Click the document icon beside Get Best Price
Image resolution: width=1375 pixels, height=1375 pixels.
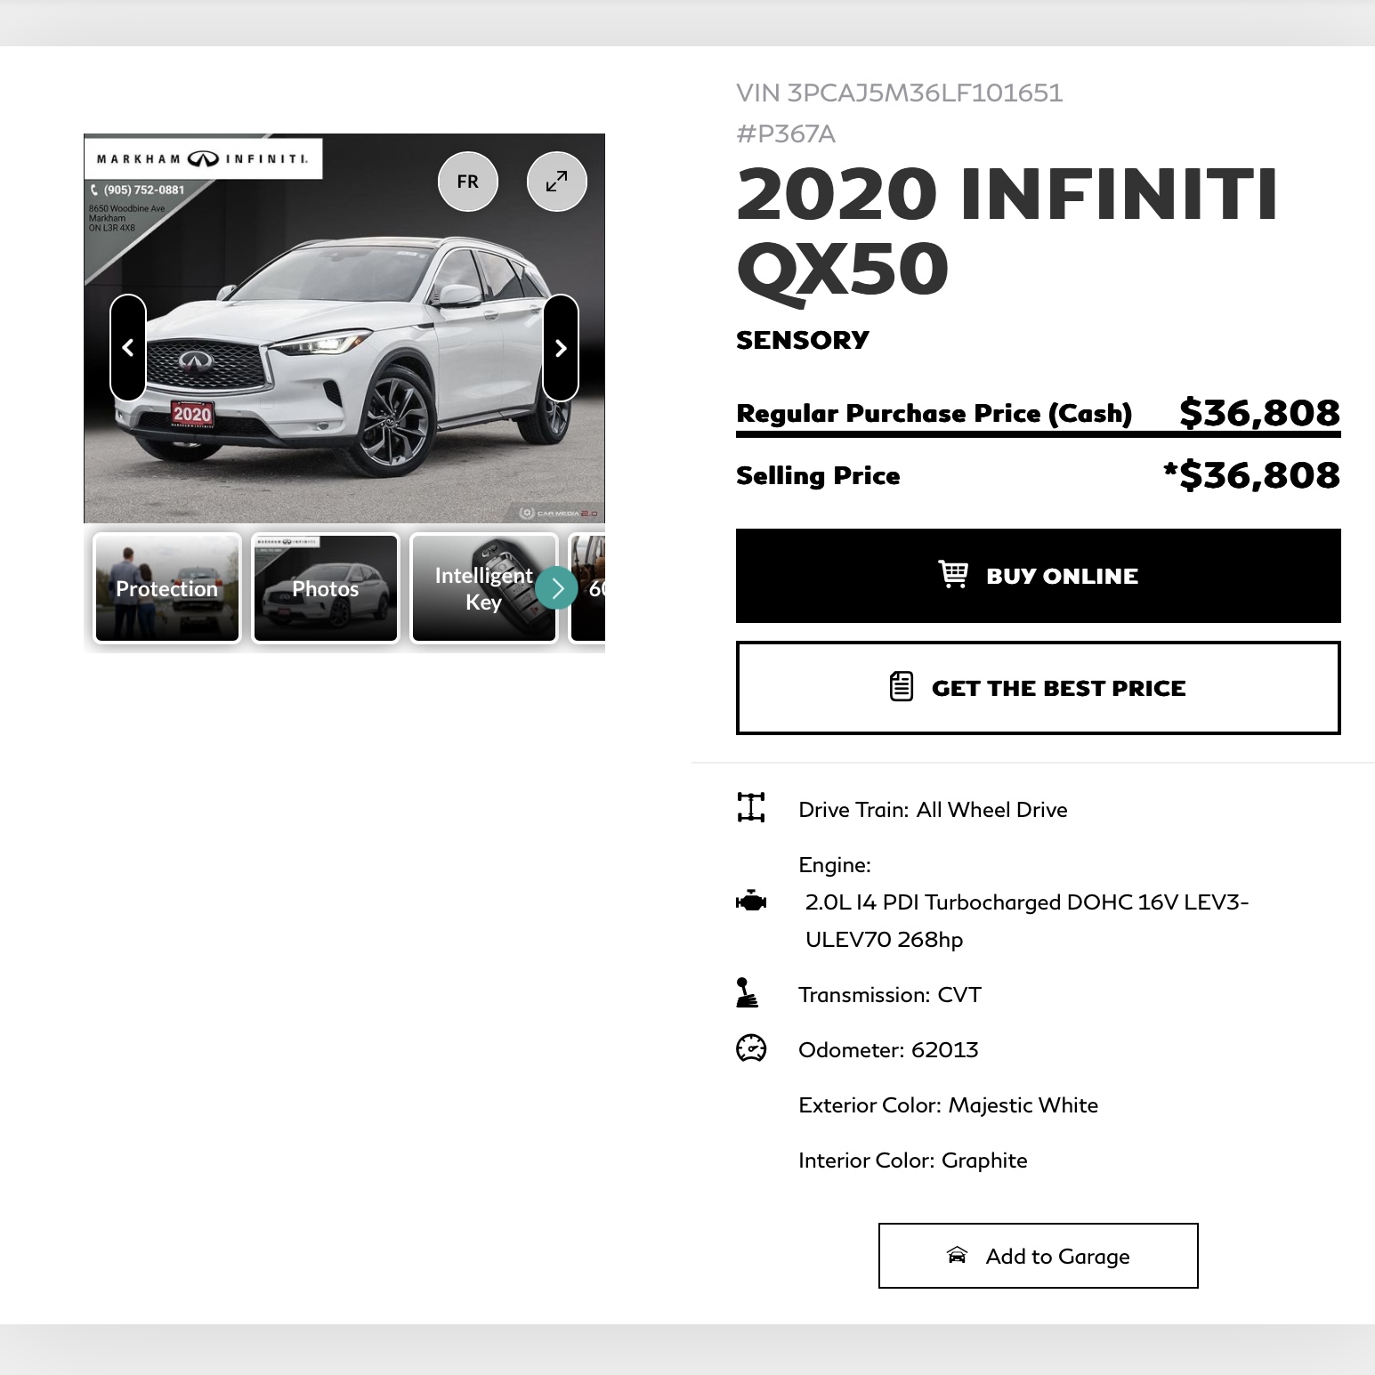coord(902,687)
